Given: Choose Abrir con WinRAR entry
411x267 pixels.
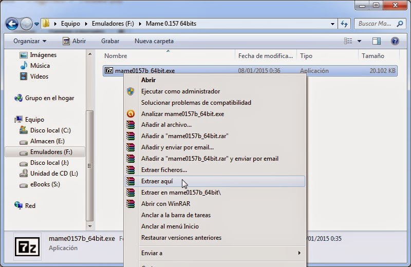Looking at the screenshot, I should (x=215, y=204).
